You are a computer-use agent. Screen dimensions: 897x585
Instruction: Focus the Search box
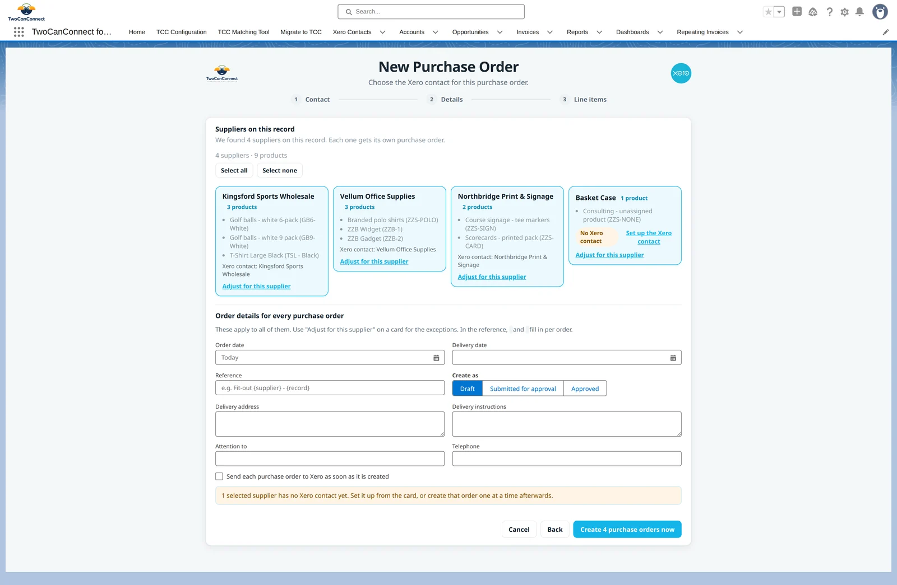(431, 12)
